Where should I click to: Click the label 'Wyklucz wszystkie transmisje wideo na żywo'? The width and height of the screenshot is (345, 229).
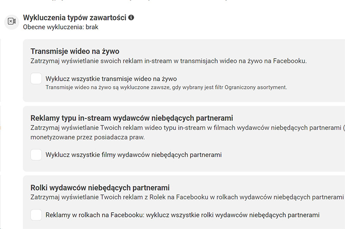[111, 79]
